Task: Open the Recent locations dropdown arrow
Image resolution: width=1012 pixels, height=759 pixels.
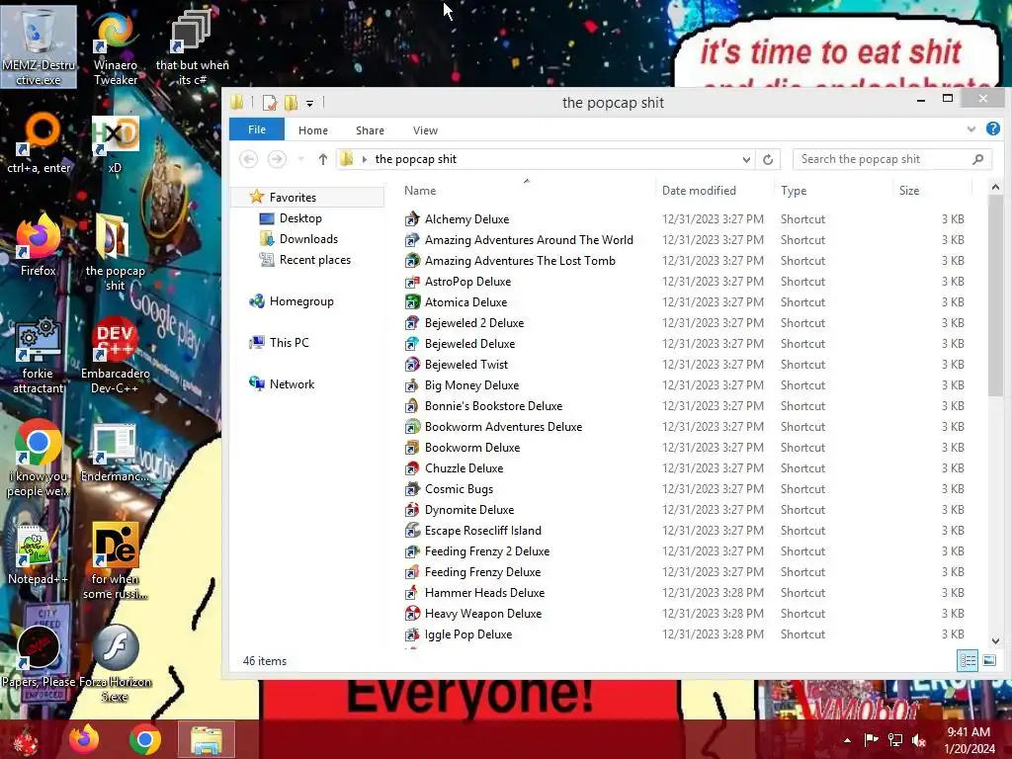Action: click(301, 159)
